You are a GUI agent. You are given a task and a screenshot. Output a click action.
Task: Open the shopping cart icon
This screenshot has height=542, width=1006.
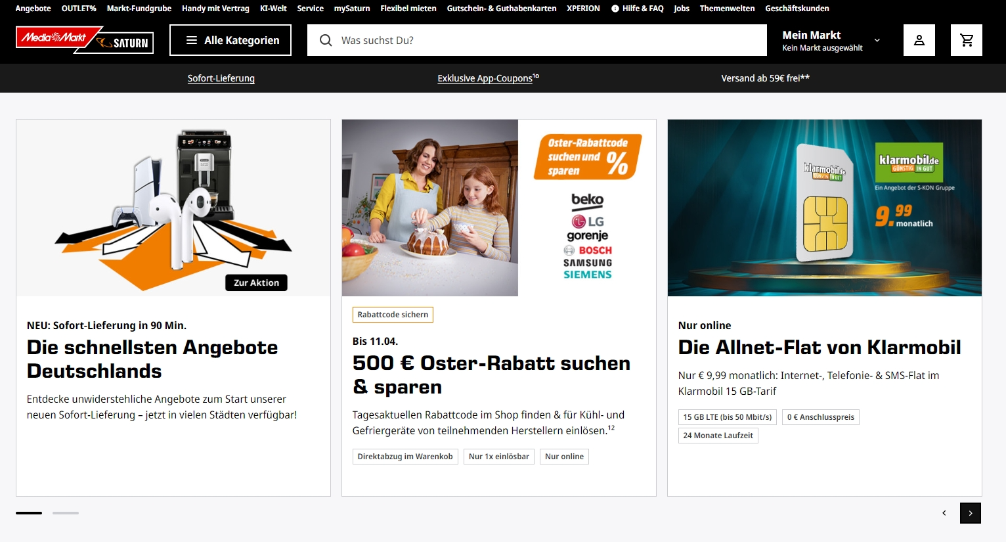[966, 40]
